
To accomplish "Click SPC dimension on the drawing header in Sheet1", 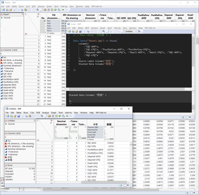I will 72,16.
